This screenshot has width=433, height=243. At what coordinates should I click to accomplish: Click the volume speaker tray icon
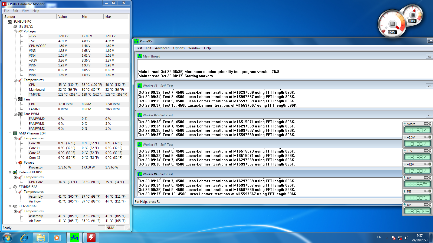pyautogui.click(x=406, y=238)
